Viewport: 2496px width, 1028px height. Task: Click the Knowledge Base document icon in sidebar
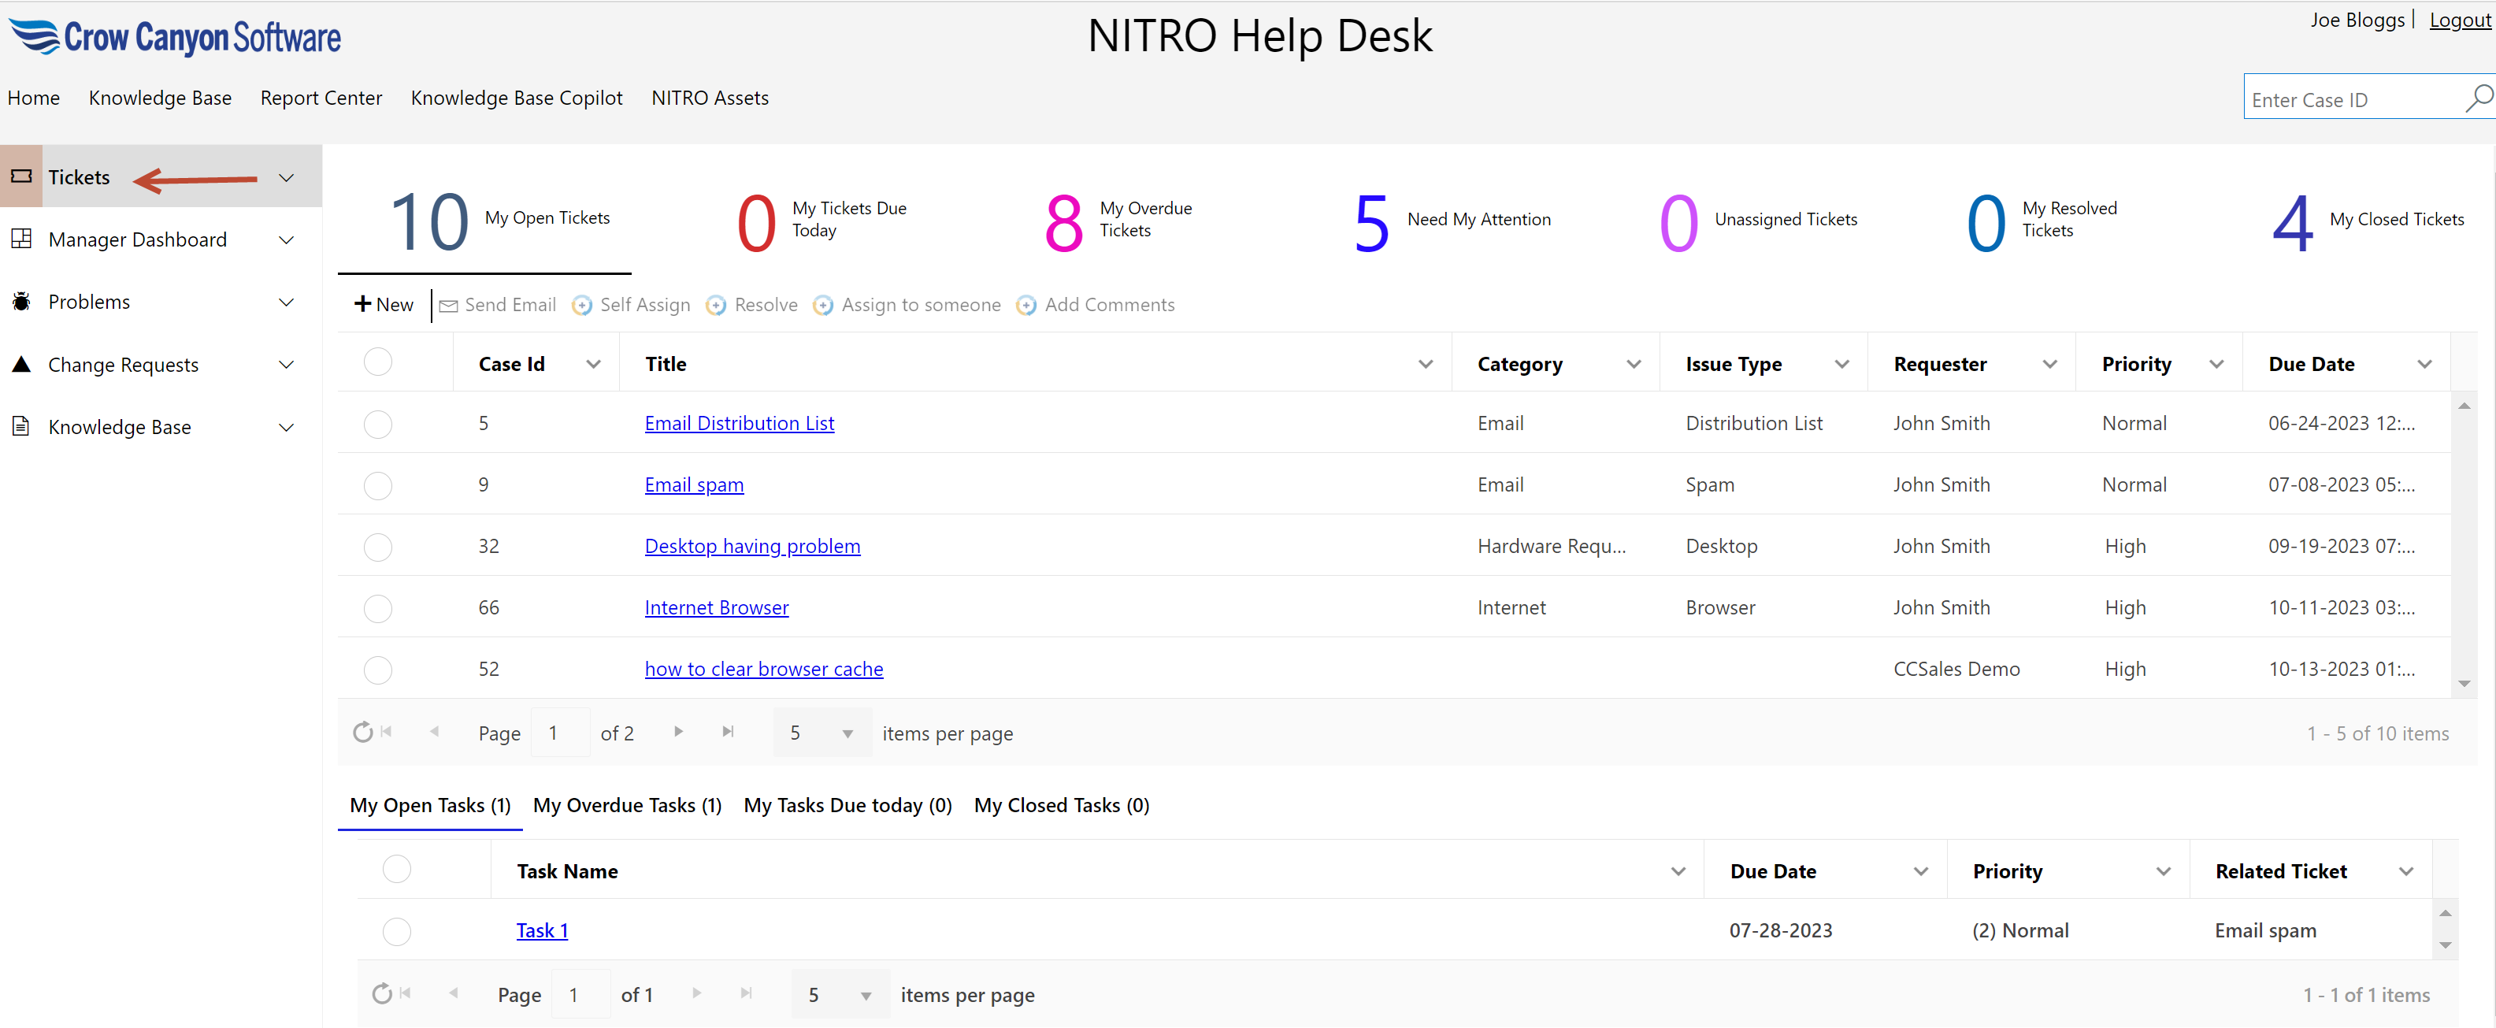click(21, 426)
